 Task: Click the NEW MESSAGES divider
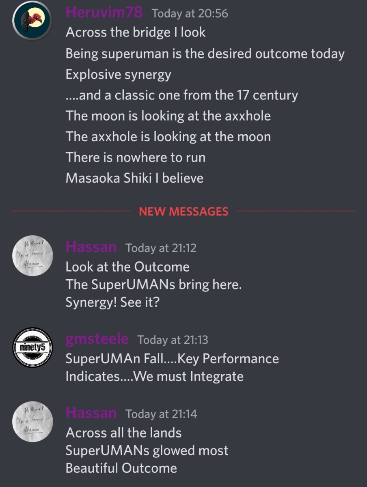(x=183, y=211)
